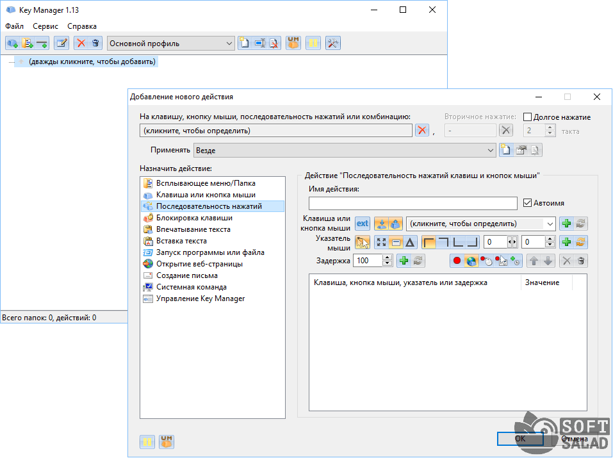Click the edit action pencil icon in the main toolbar
This screenshot has height=458, width=613.
click(x=61, y=44)
